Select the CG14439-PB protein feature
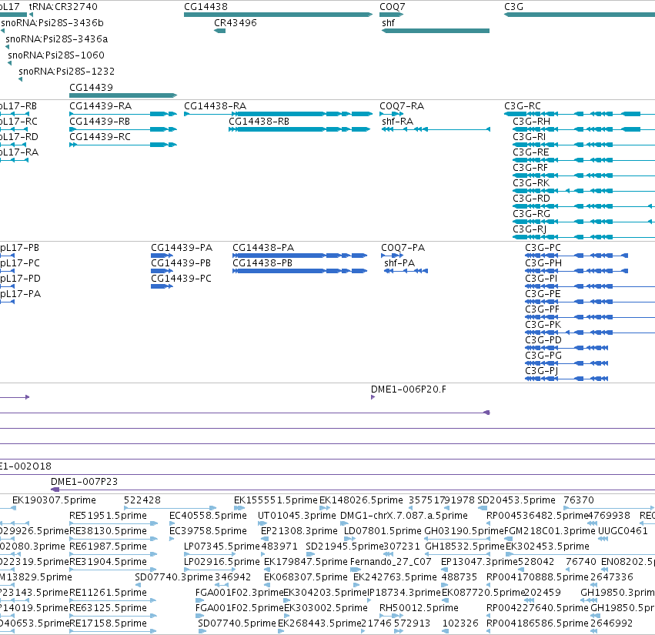655x635 pixels. (162, 271)
